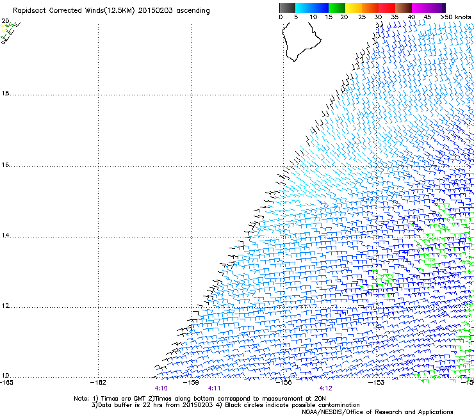Click the "12" latitude axis label
Image resolution: width=474 pixels, height=416 pixels.
point(5,306)
